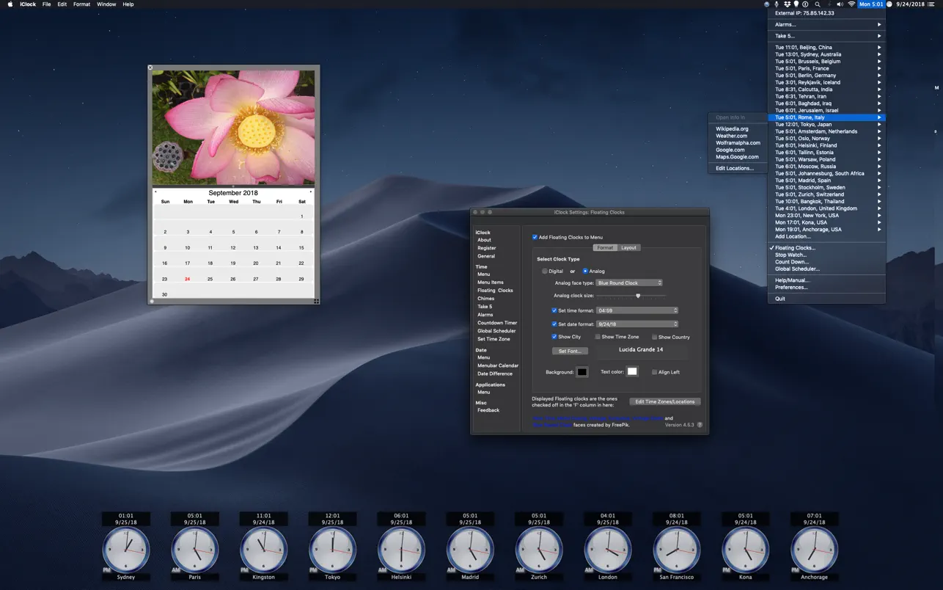This screenshot has height=590, width=943.
Task: Click the Sydney floating analog clock
Action: (125, 550)
